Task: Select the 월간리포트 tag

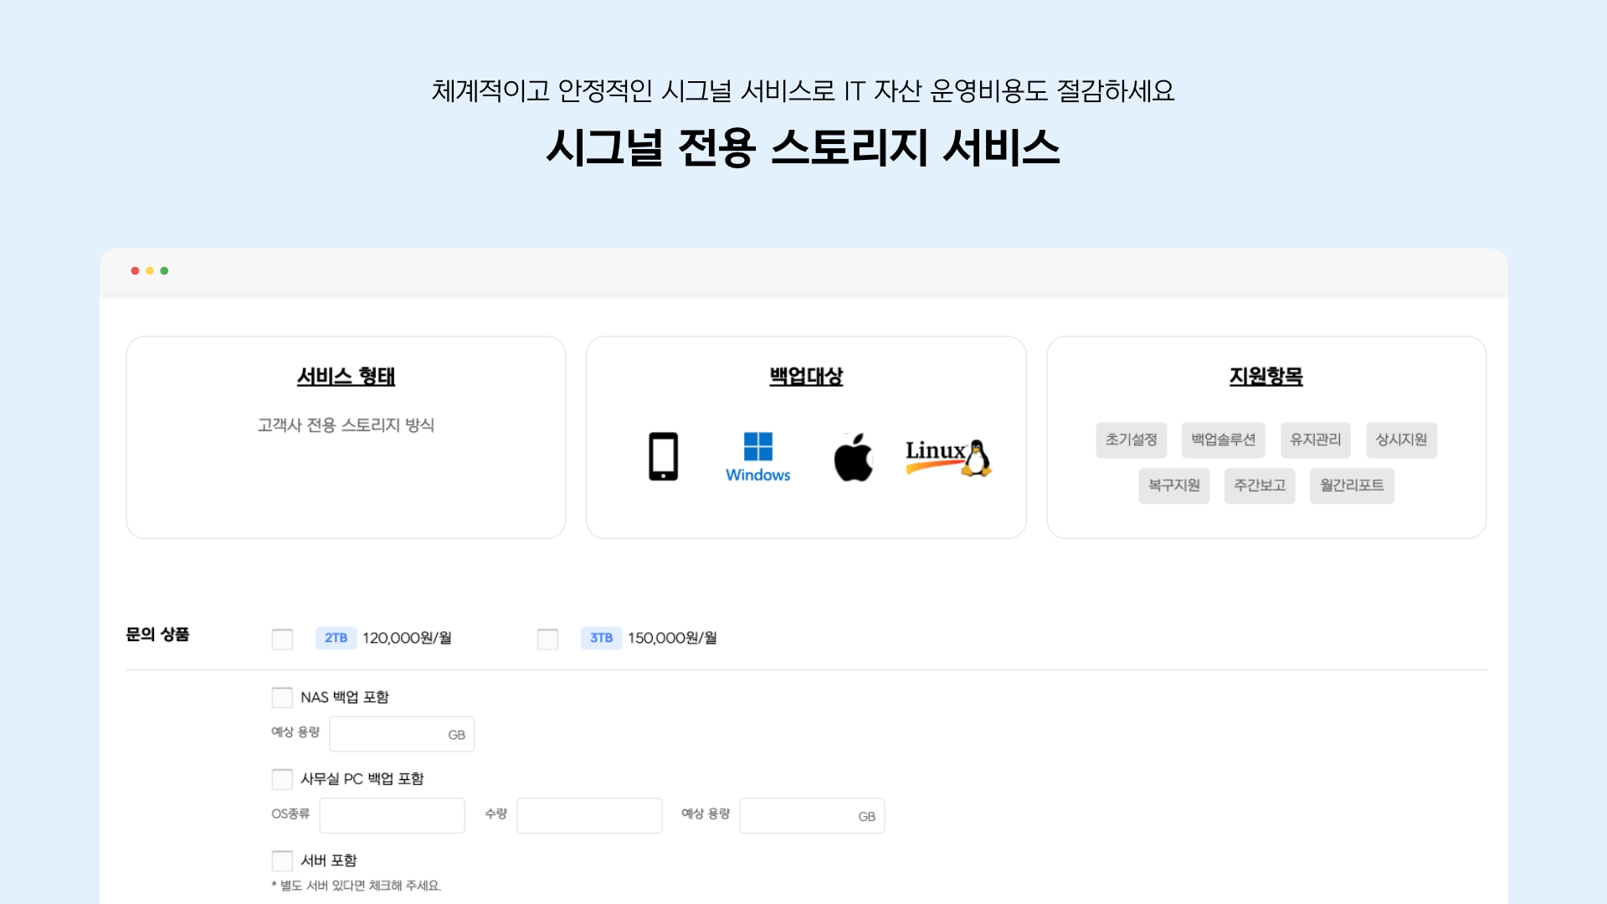Action: (x=1351, y=485)
